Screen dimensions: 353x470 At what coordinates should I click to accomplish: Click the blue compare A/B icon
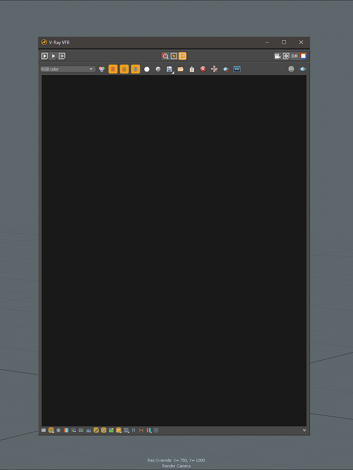[x=237, y=69]
